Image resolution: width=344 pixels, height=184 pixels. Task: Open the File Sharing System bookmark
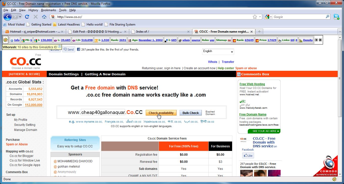[x=120, y=25]
